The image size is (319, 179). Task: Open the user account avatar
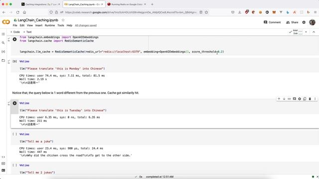[x=312, y=22]
